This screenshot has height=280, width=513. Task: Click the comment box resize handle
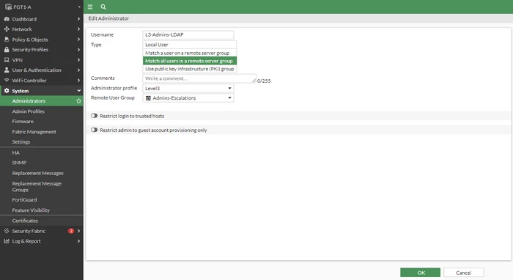(x=254, y=81)
